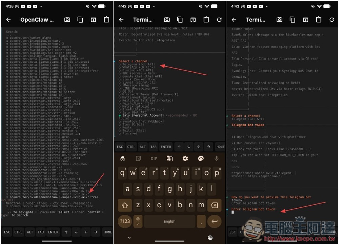Image resolution: width=339 pixels, height=245 pixels.
Task: Tap the keyboard theme palette icon
Action: pos(201,158)
